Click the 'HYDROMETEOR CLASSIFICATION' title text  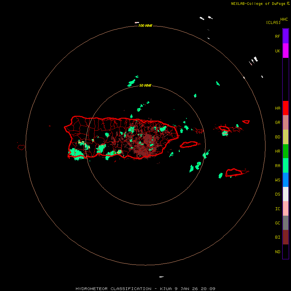(113, 289)
